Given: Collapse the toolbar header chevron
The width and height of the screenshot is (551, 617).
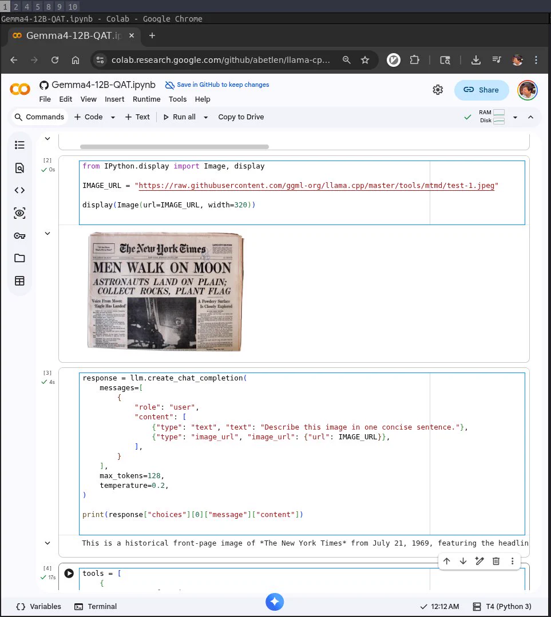Looking at the screenshot, I should 530,117.
